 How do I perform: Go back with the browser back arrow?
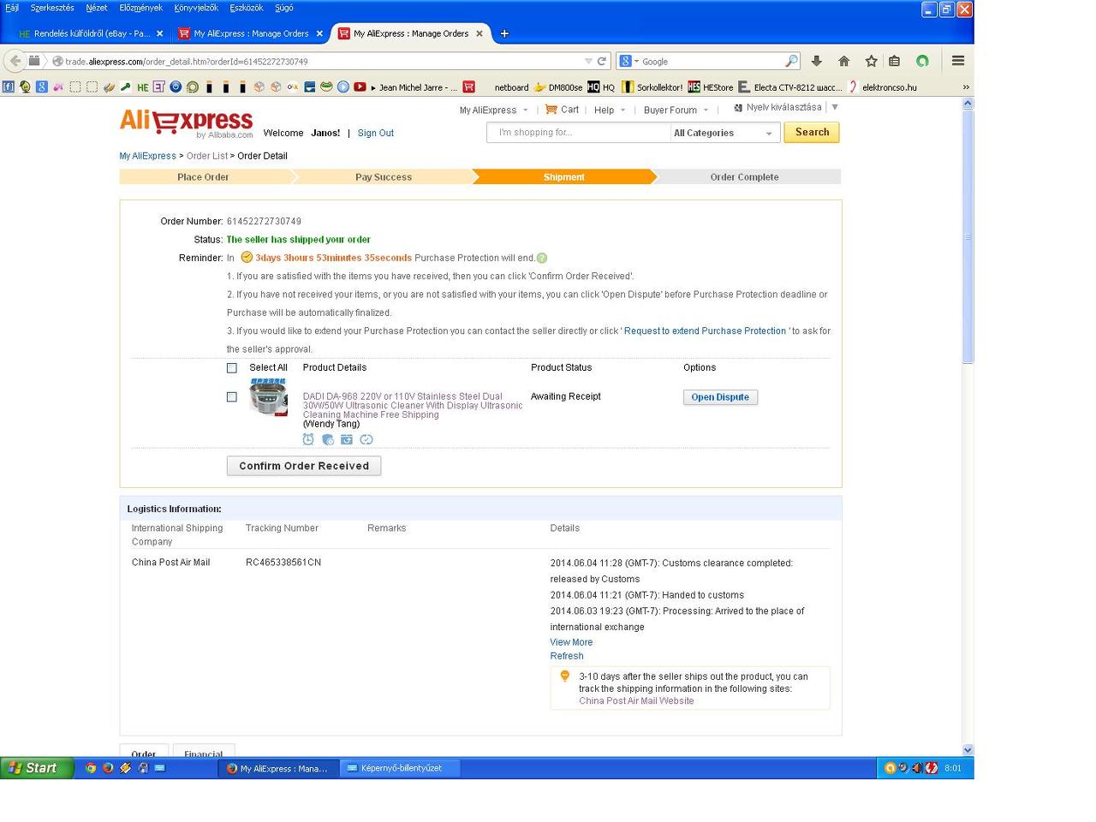click(x=15, y=61)
